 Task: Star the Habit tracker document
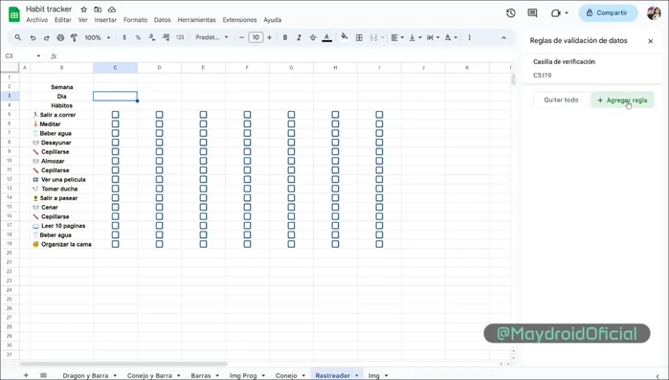tap(83, 10)
